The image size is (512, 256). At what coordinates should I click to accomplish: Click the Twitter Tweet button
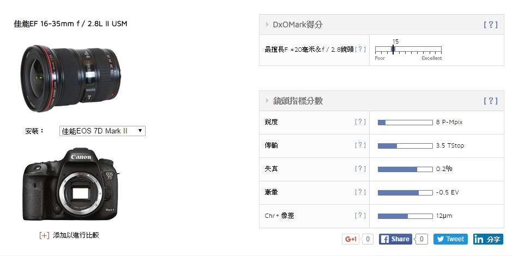(x=449, y=239)
